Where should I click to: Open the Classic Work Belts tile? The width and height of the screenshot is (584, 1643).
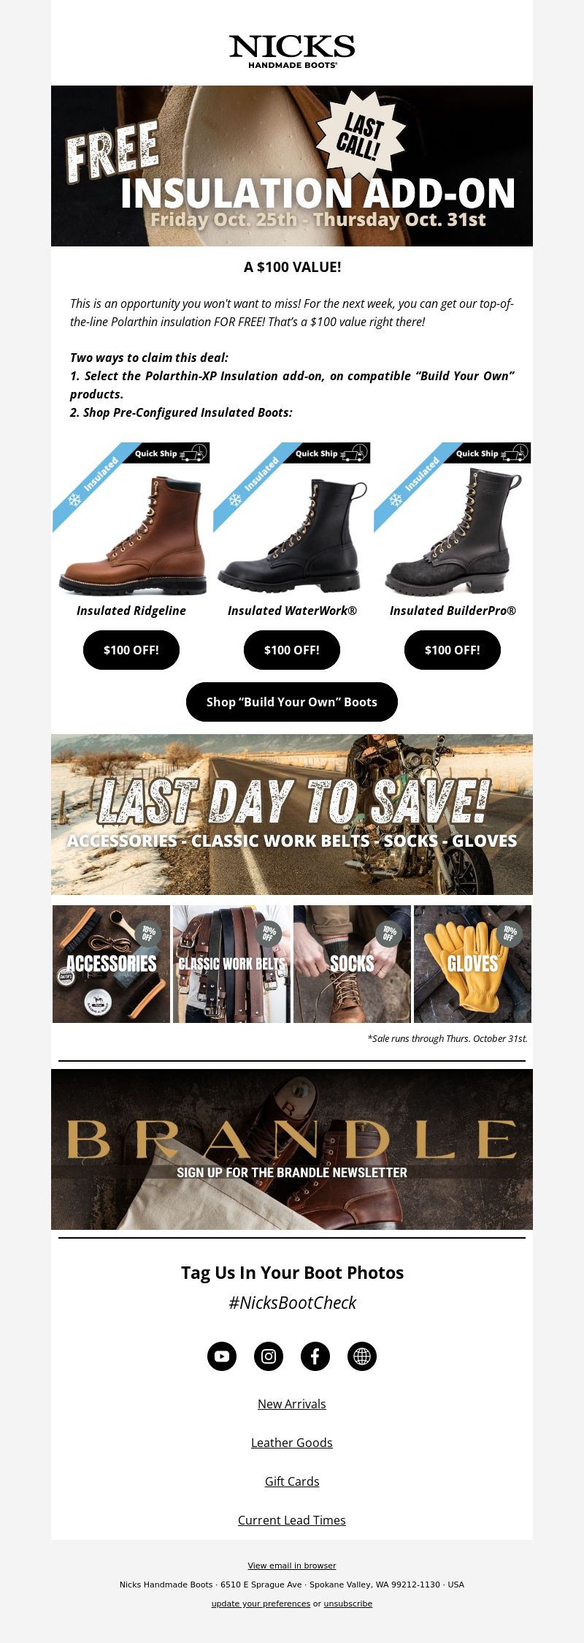231,964
